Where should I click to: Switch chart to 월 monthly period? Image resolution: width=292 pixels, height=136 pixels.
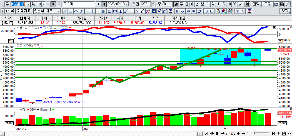click(186, 4)
